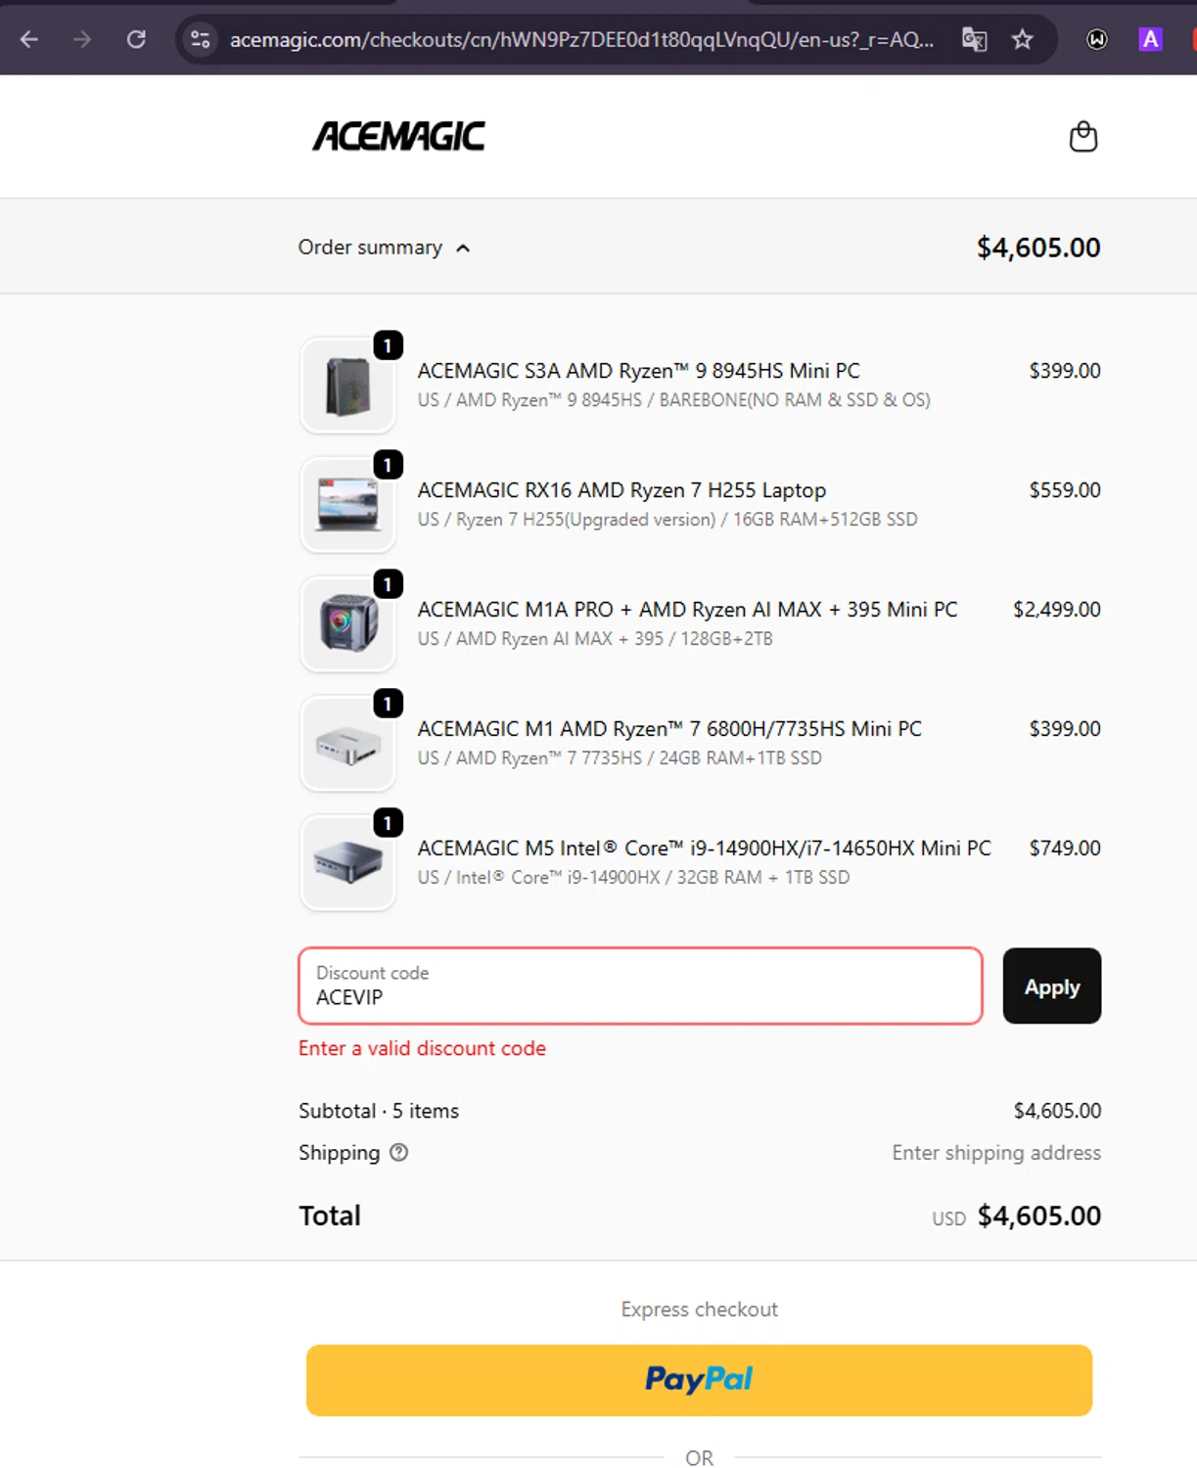Reload the checkout page
The image size is (1197, 1468).
coord(136,39)
